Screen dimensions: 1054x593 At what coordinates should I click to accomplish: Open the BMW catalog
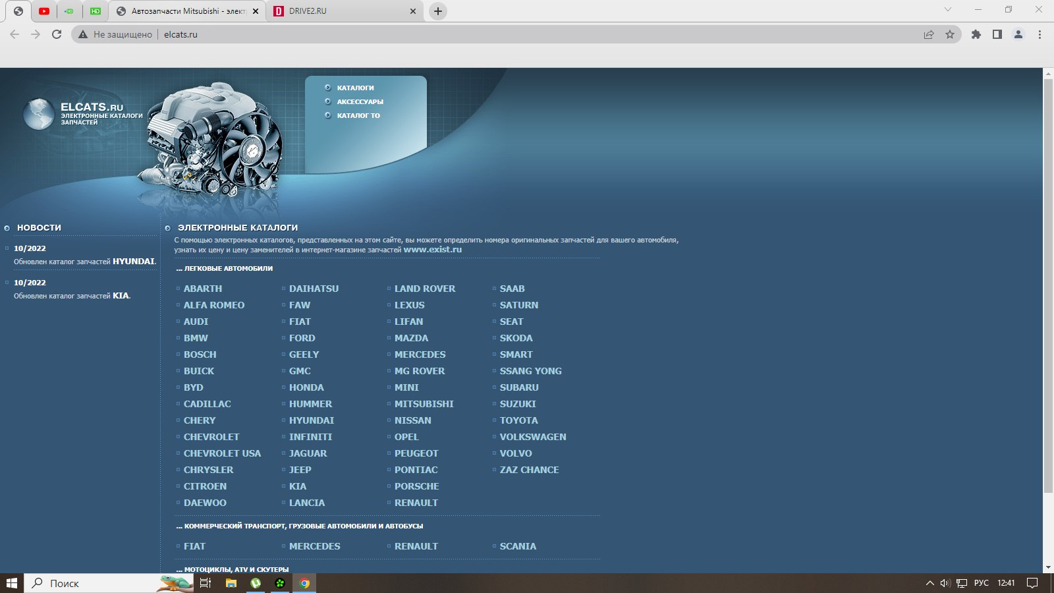pyautogui.click(x=196, y=338)
